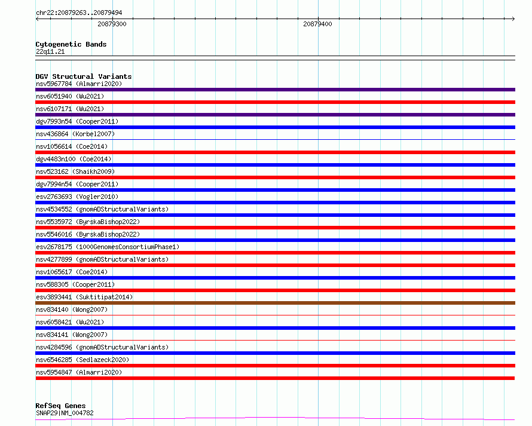
Task: Click the 20879300 ruler position label
Action: [112, 24]
